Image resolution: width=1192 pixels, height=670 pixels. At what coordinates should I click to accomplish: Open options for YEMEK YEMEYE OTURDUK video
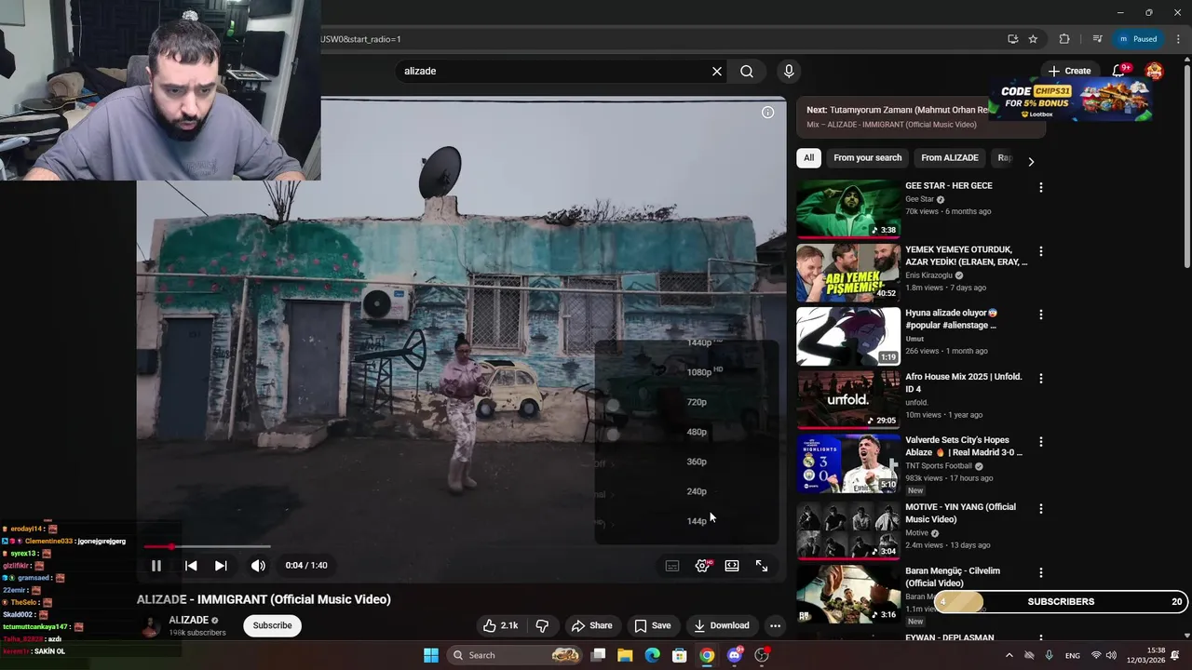click(x=1041, y=251)
